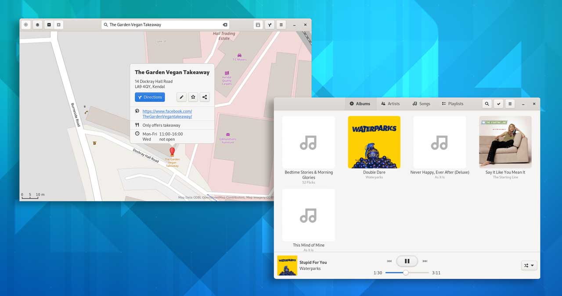Click the Edmundsons Furniture map icon
The image size is (562, 296).
pos(228,135)
